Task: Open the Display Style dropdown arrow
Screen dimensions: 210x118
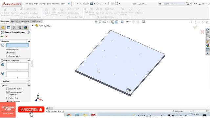Action: pos(125,22)
